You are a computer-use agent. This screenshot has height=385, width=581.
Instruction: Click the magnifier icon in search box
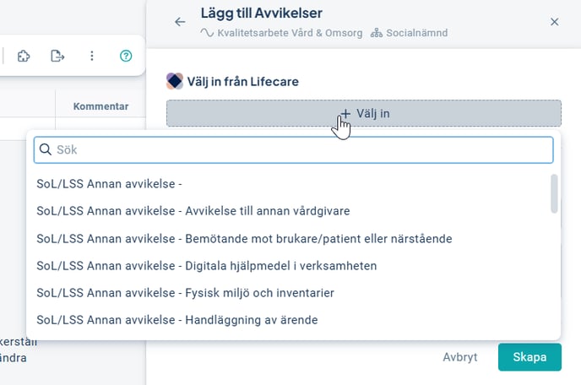(46, 149)
